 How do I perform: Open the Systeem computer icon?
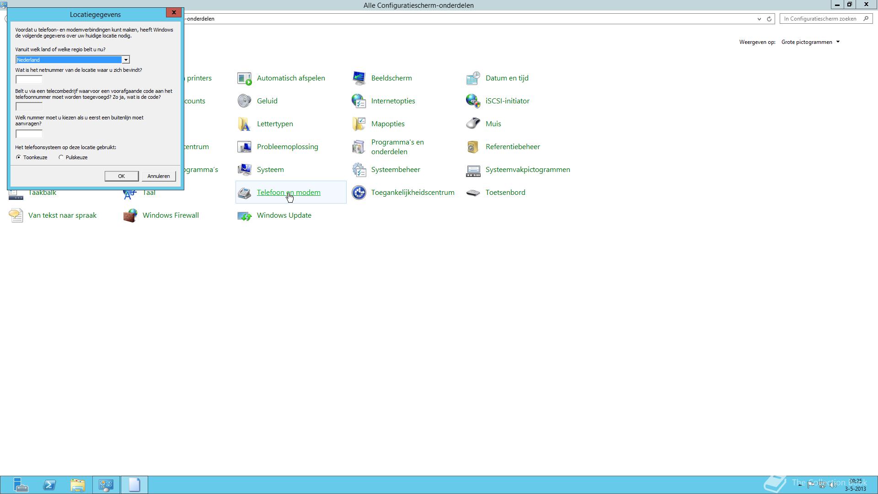point(245,170)
